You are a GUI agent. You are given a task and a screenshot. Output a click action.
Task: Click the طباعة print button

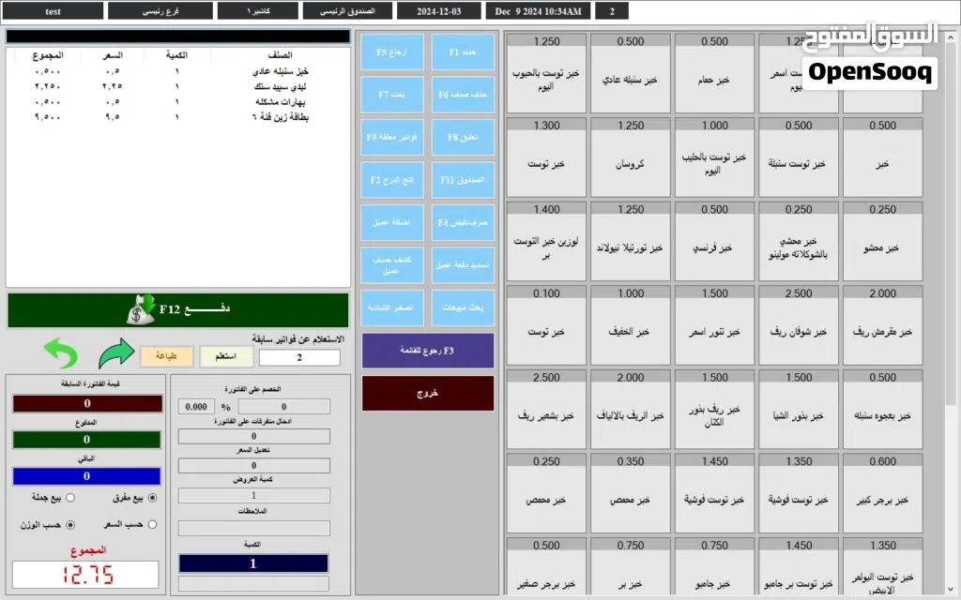pyautogui.click(x=166, y=356)
